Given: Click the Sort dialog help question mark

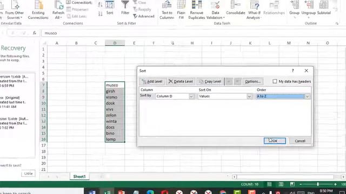Looking at the screenshot, I should point(292,71).
